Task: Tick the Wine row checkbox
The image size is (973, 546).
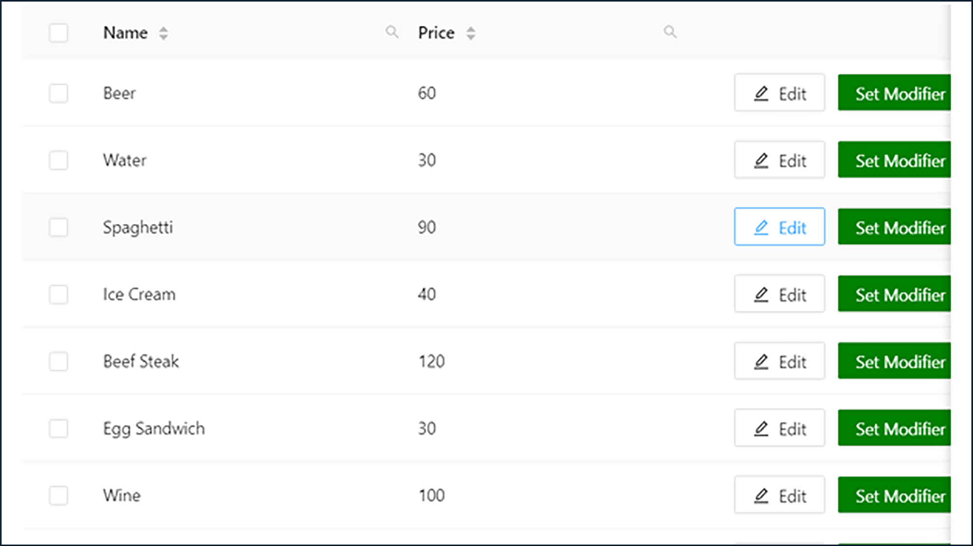Action: click(x=58, y=495)
